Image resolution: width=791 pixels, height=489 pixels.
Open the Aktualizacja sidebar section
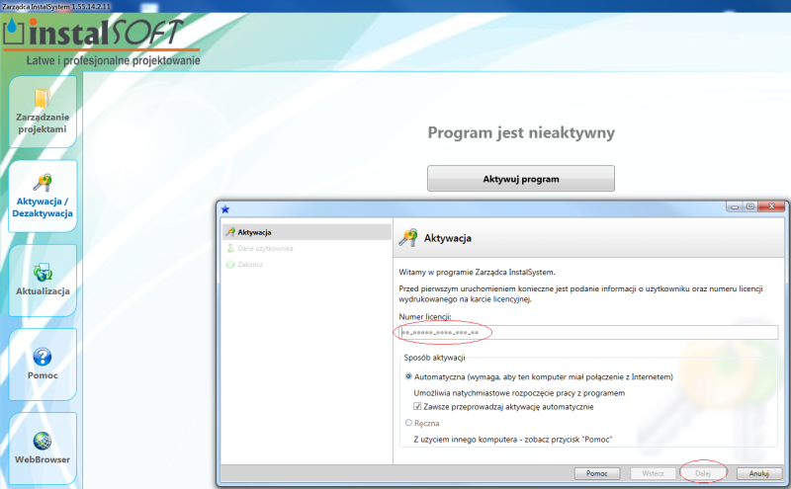[x=43, y=281]
